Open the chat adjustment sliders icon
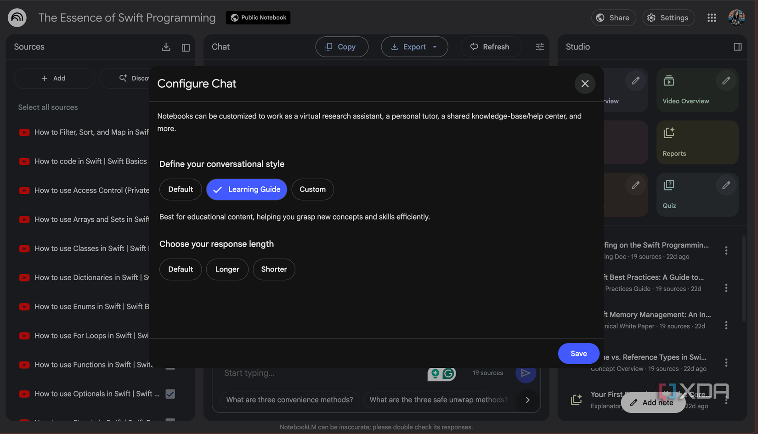The width and height of the screenshot is (758, 434). [539, 46]
